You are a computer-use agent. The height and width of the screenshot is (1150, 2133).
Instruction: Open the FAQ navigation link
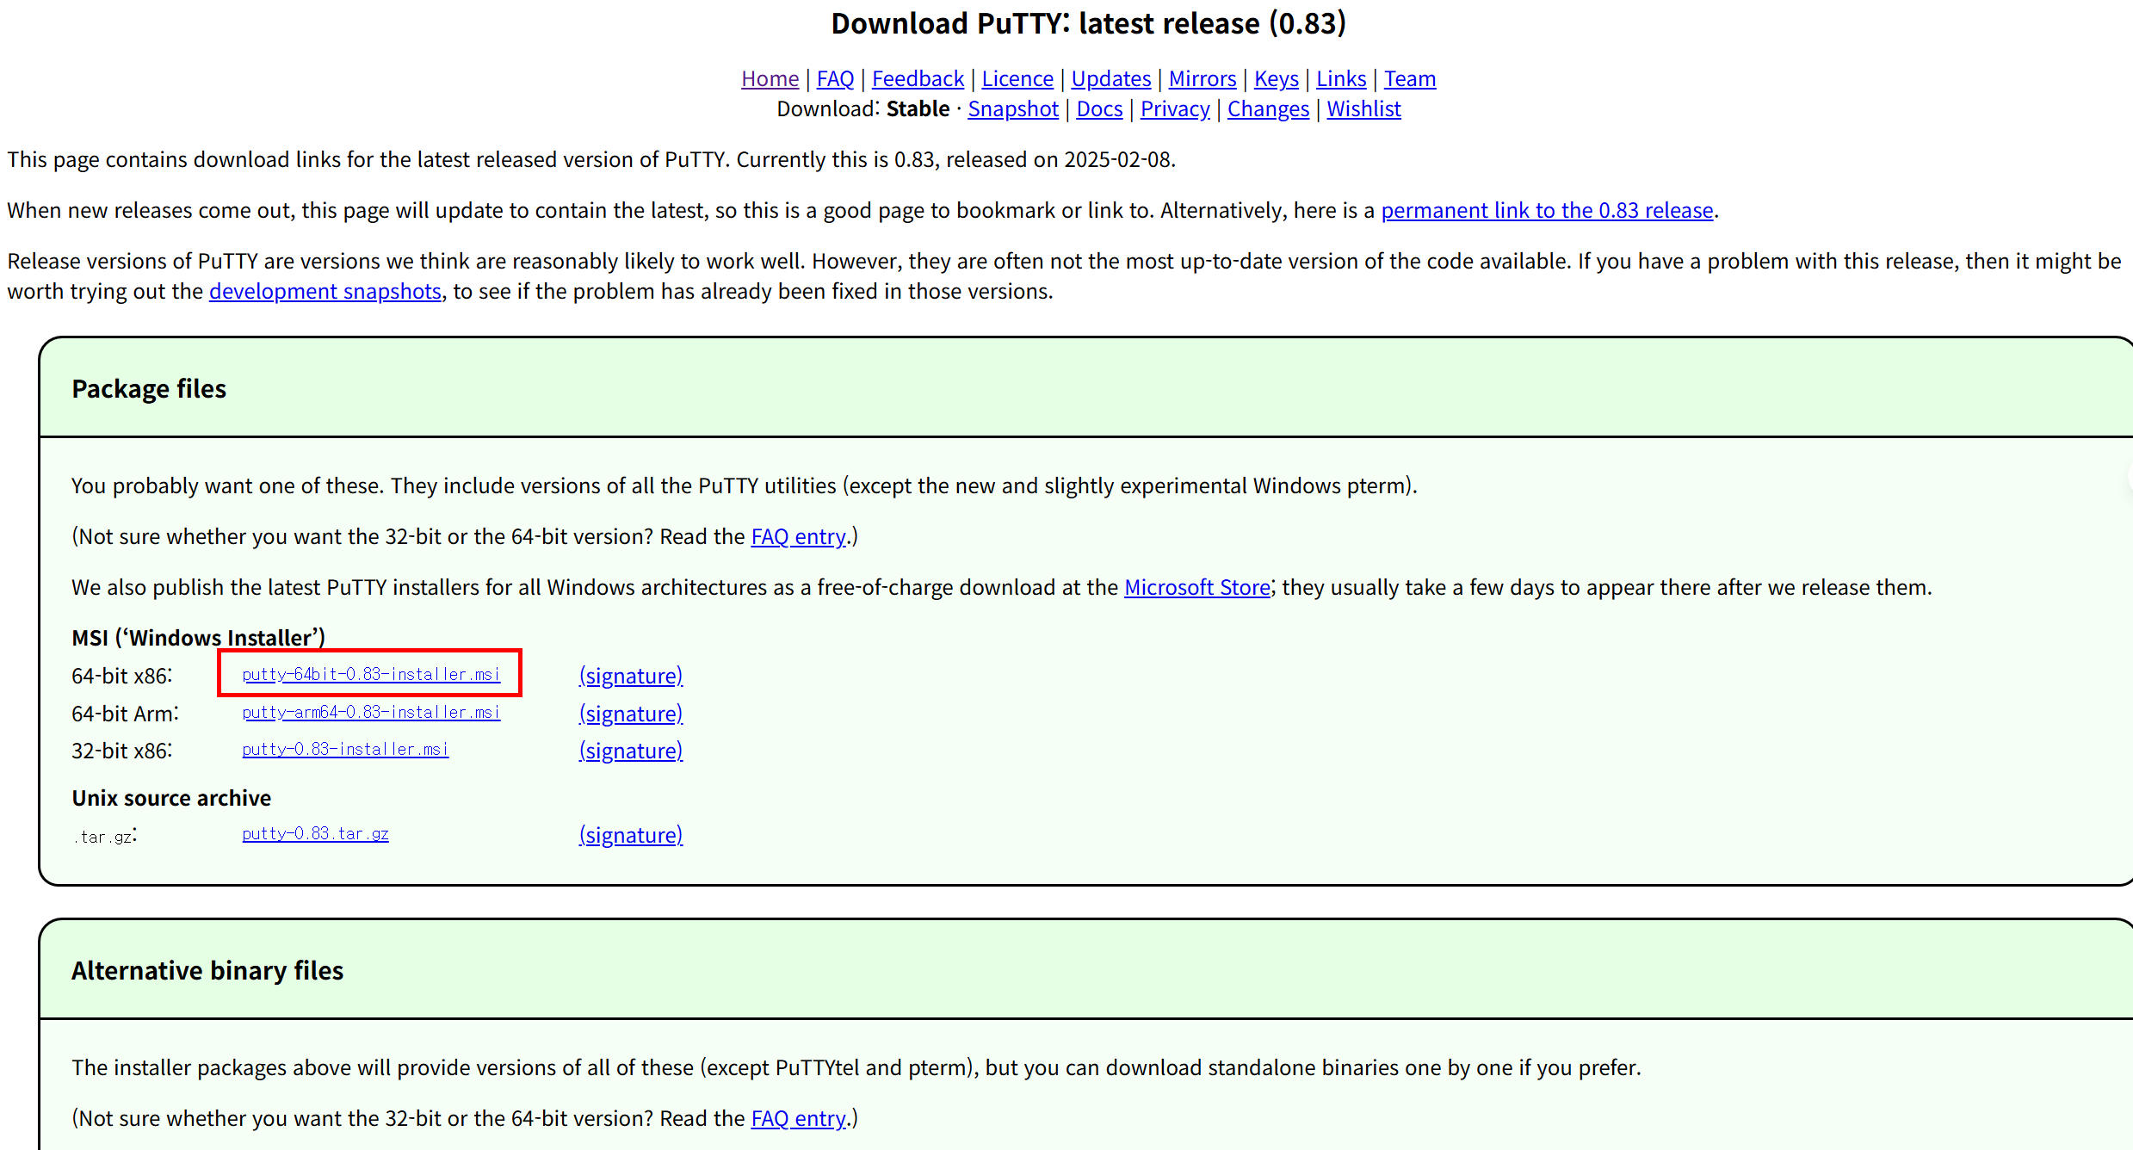tap(835, 78)
